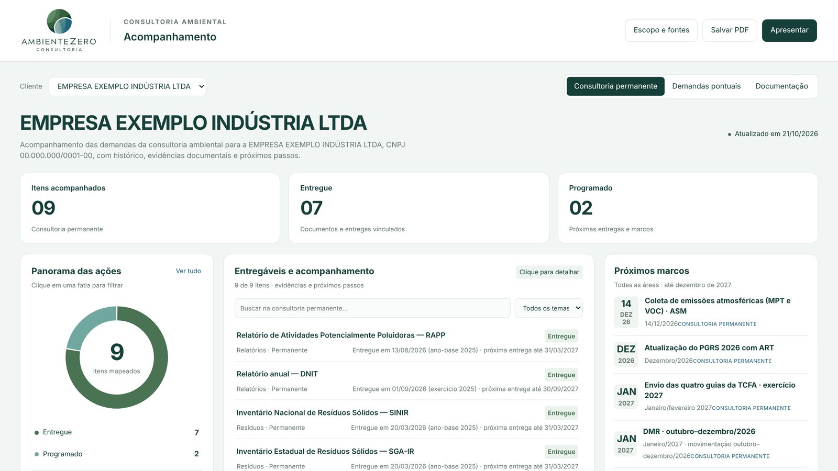
Task: Click the Atualizado em 21/10/2026 status
Action: (773, 134)
